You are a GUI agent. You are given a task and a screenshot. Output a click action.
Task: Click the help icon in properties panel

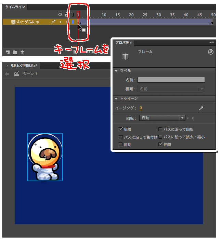(211, 52)
